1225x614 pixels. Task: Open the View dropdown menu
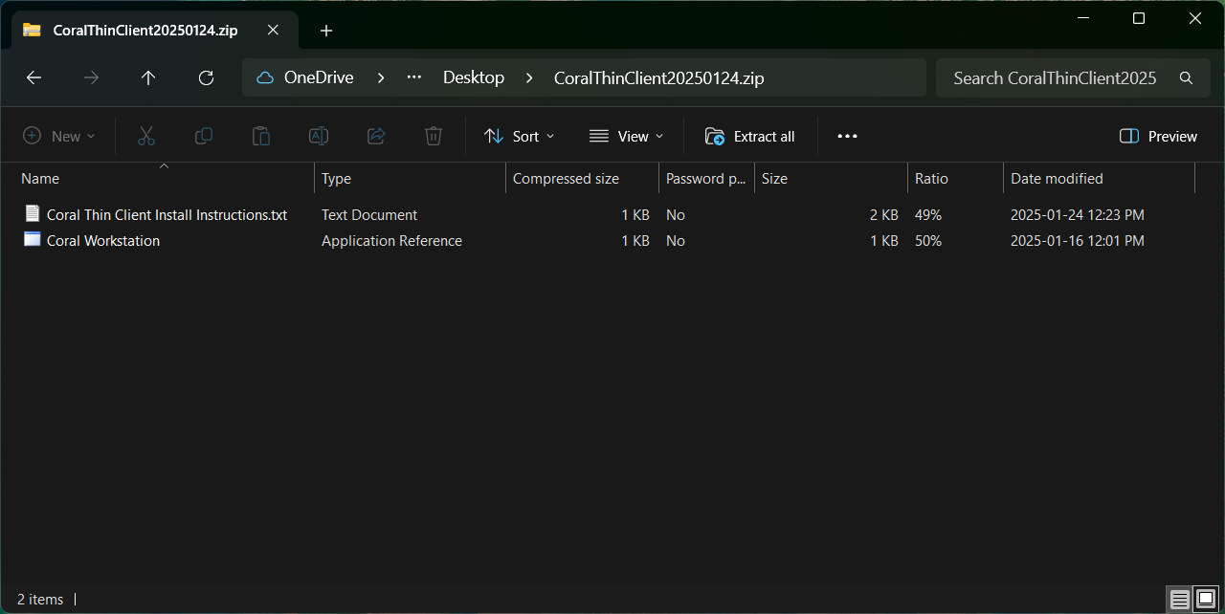(x=627, y=137)
